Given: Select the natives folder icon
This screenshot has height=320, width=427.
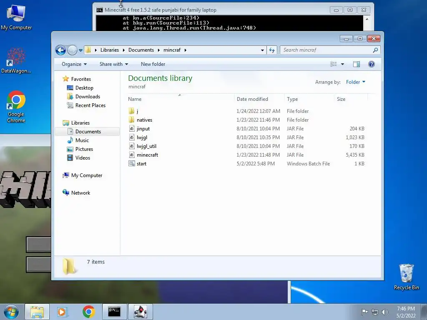Looking at the screenshot, I should 131,120.
